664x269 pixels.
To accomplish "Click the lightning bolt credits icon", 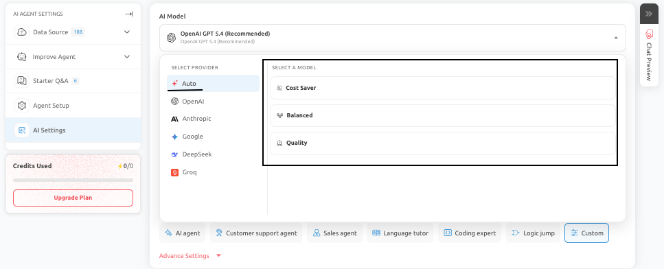I will [120, 166].
